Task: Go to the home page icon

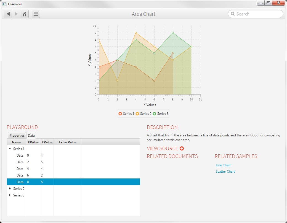Action: (x=25, y=14)
